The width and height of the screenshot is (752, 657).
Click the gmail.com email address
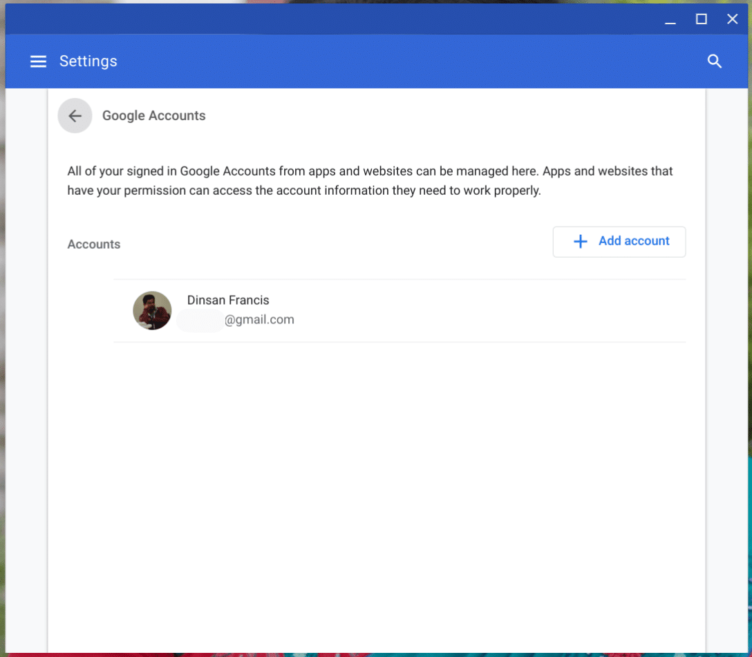click(260, 319)
